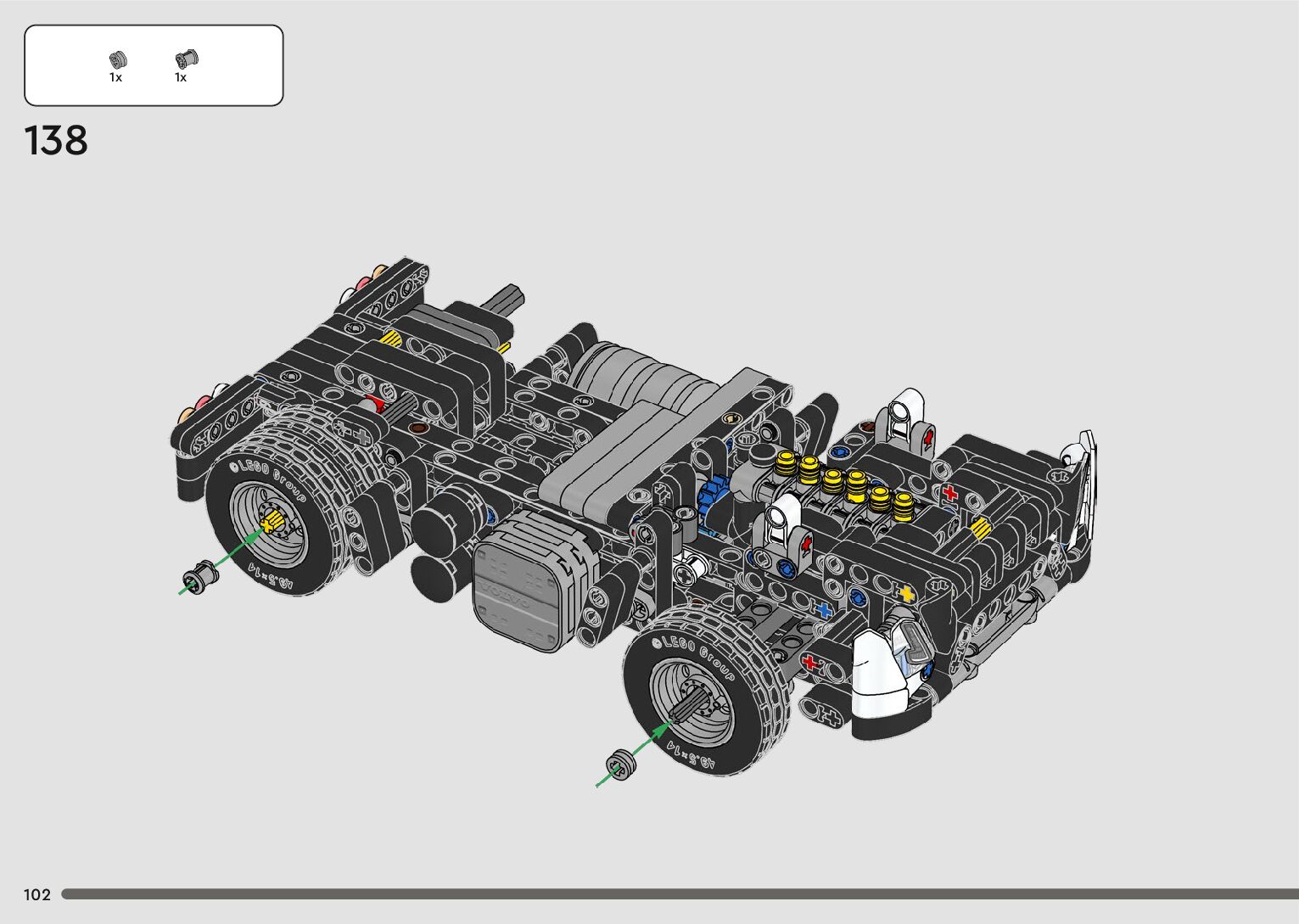Click the page number 102
The width and height of the screenshot is (1299, 924).
pos(37,894)
